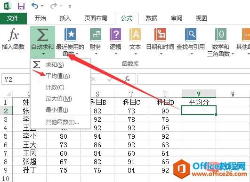250x182 pixels.
Task: Select column U header
Action: [165, 94]
